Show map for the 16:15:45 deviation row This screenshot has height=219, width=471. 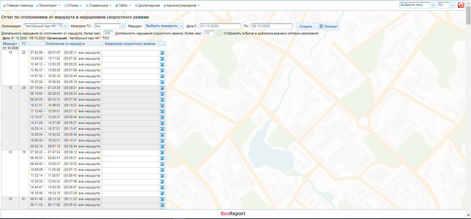pyautogui.click(x=162, y=194)
